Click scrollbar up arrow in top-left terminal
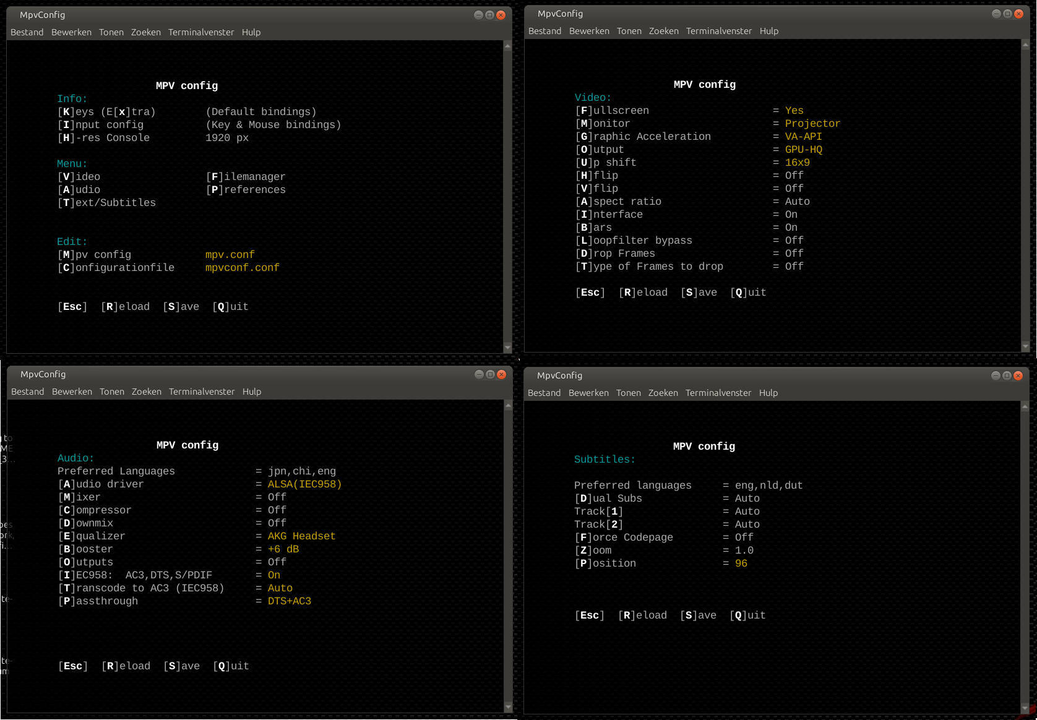 [507, 46]
